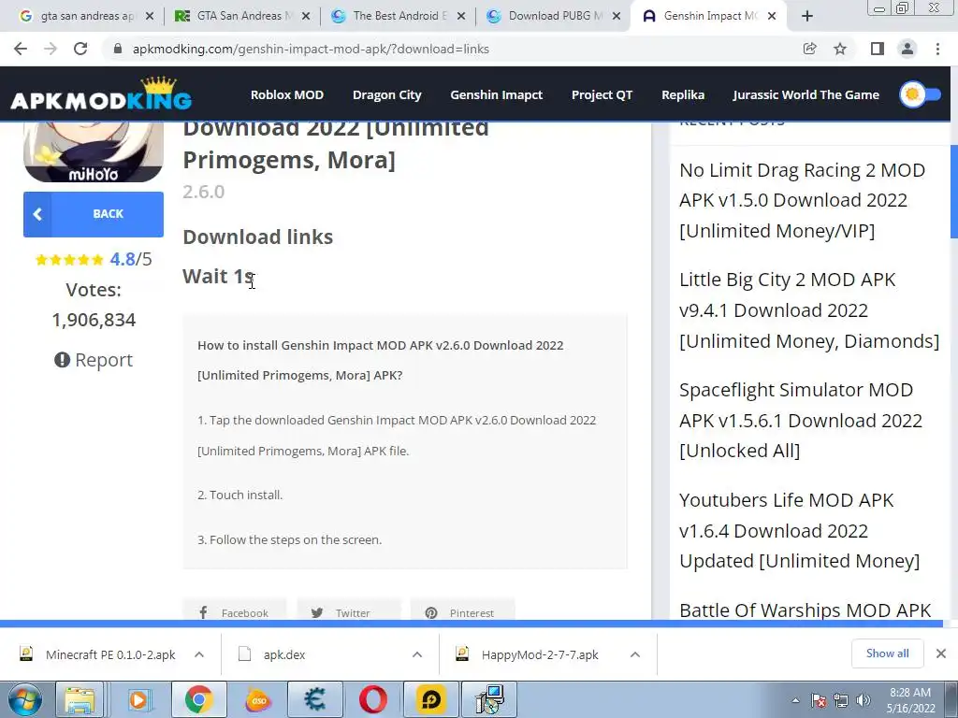This screenshot has width=958, height=718.
Task: Open No Limit Drag Racing 2 MOD post
Action: 802,200
